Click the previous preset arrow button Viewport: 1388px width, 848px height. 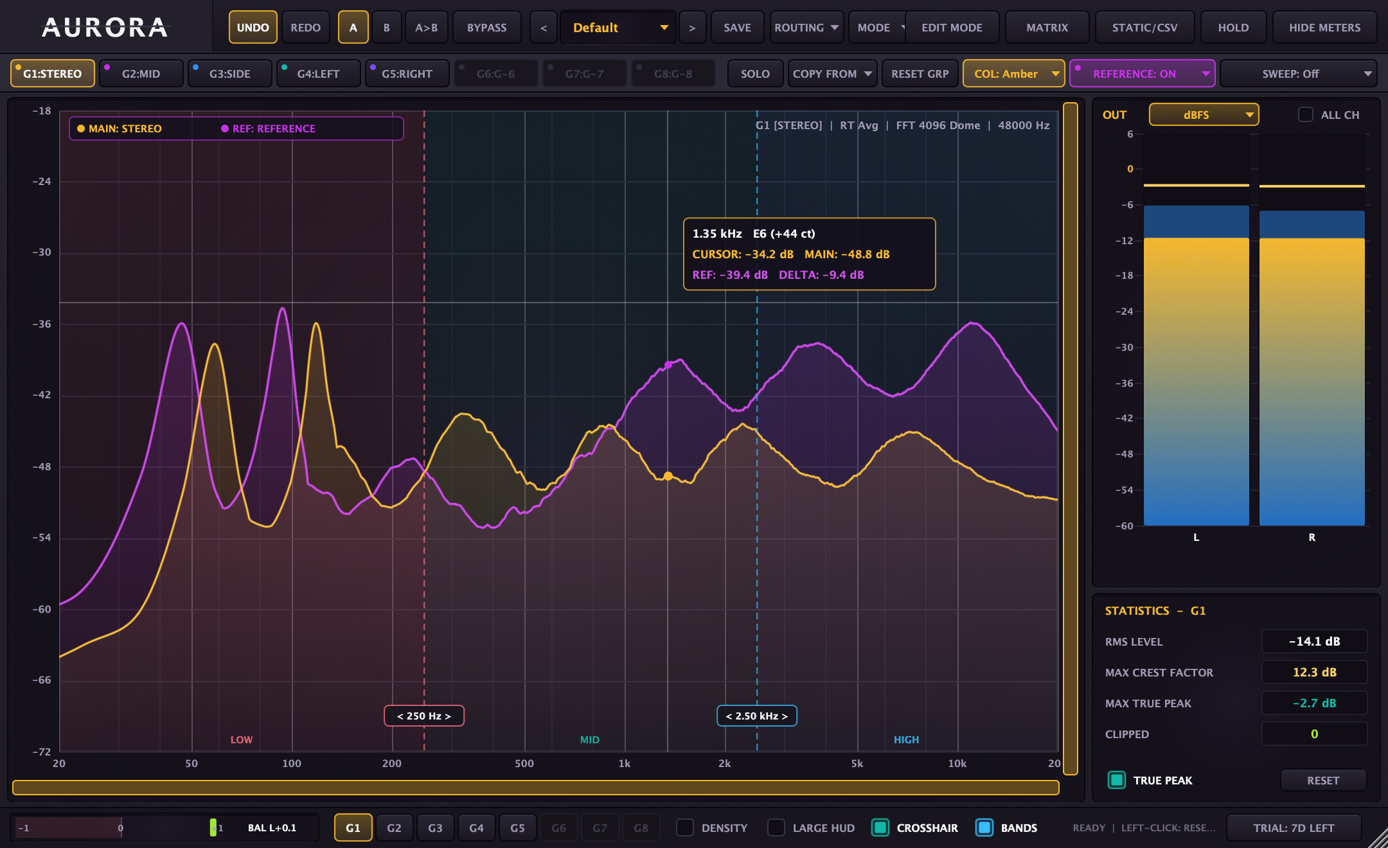pos(544,28)
